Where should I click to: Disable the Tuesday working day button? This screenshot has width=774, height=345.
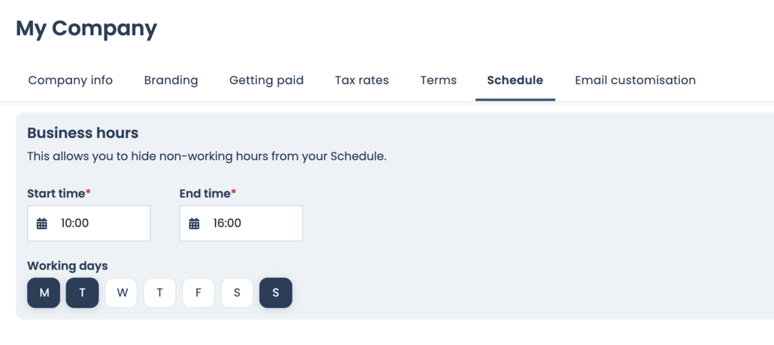pyautogui.click(x=82, y=293)
